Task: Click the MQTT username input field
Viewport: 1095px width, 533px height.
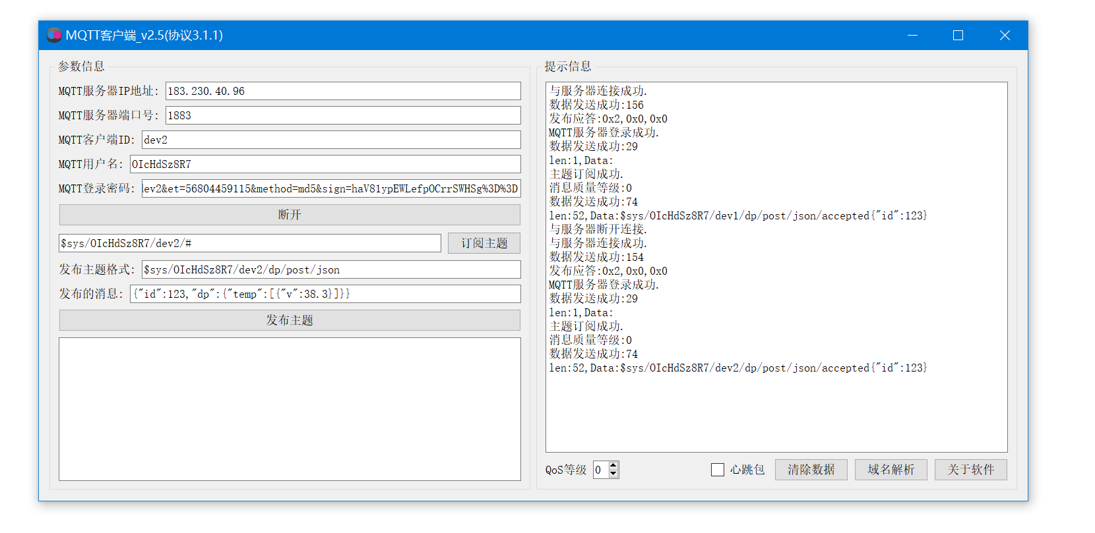Action: 325,164
